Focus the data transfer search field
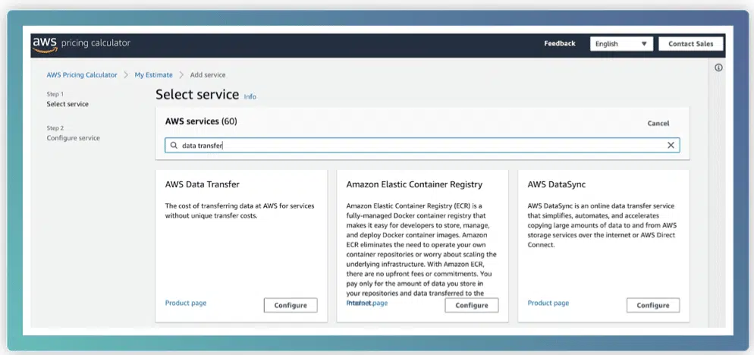Image resolution: width=754 pixels, height=355 pixels. [x=423, y=146]
